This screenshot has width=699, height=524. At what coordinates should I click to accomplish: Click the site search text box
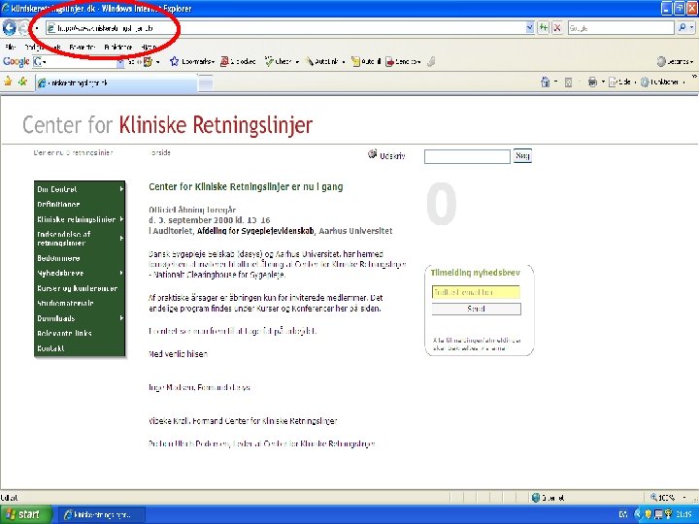click(x=467, y=156)
